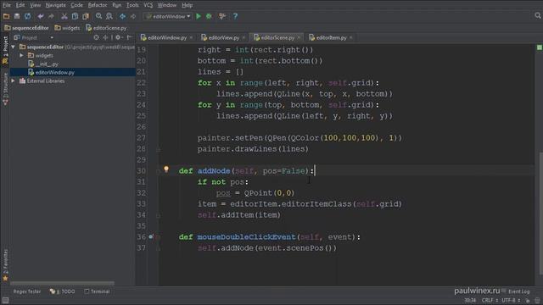The width and height of the screenshot is (543, 305).
Task: Click the search everywhere magnifier icon
Action: pos(537,15)
